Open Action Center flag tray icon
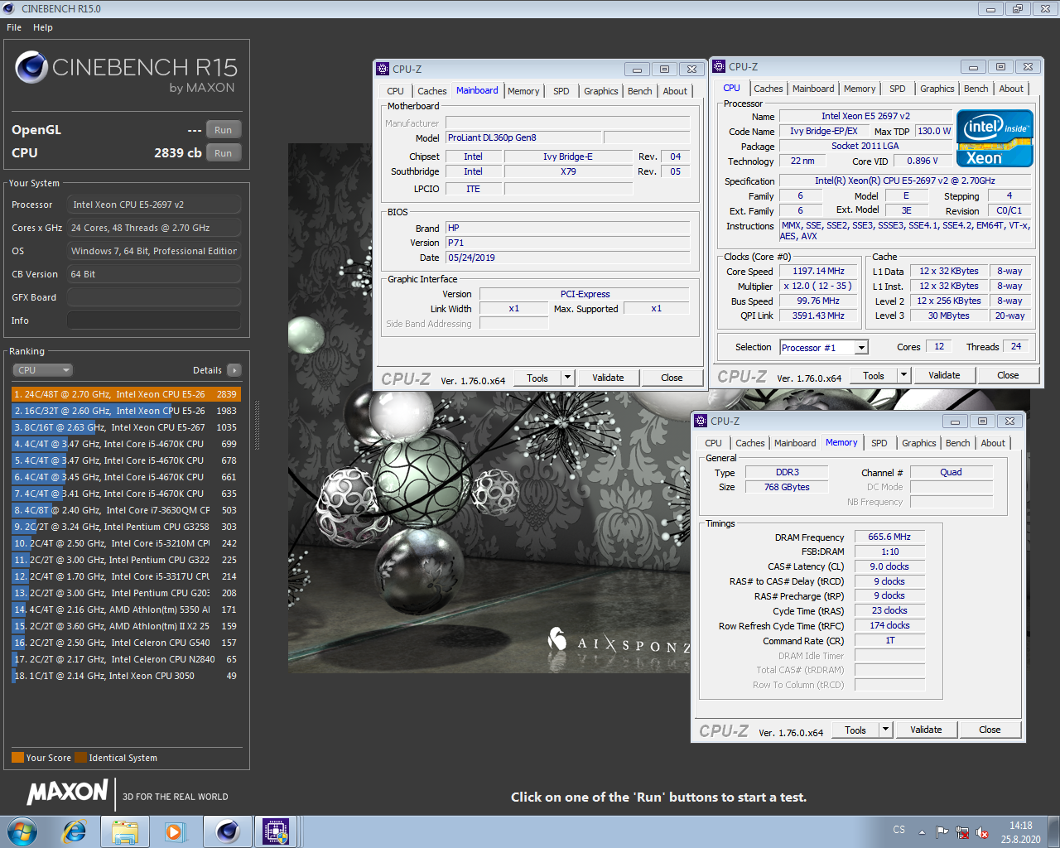 pyautogui.click(x=942, y=831)
